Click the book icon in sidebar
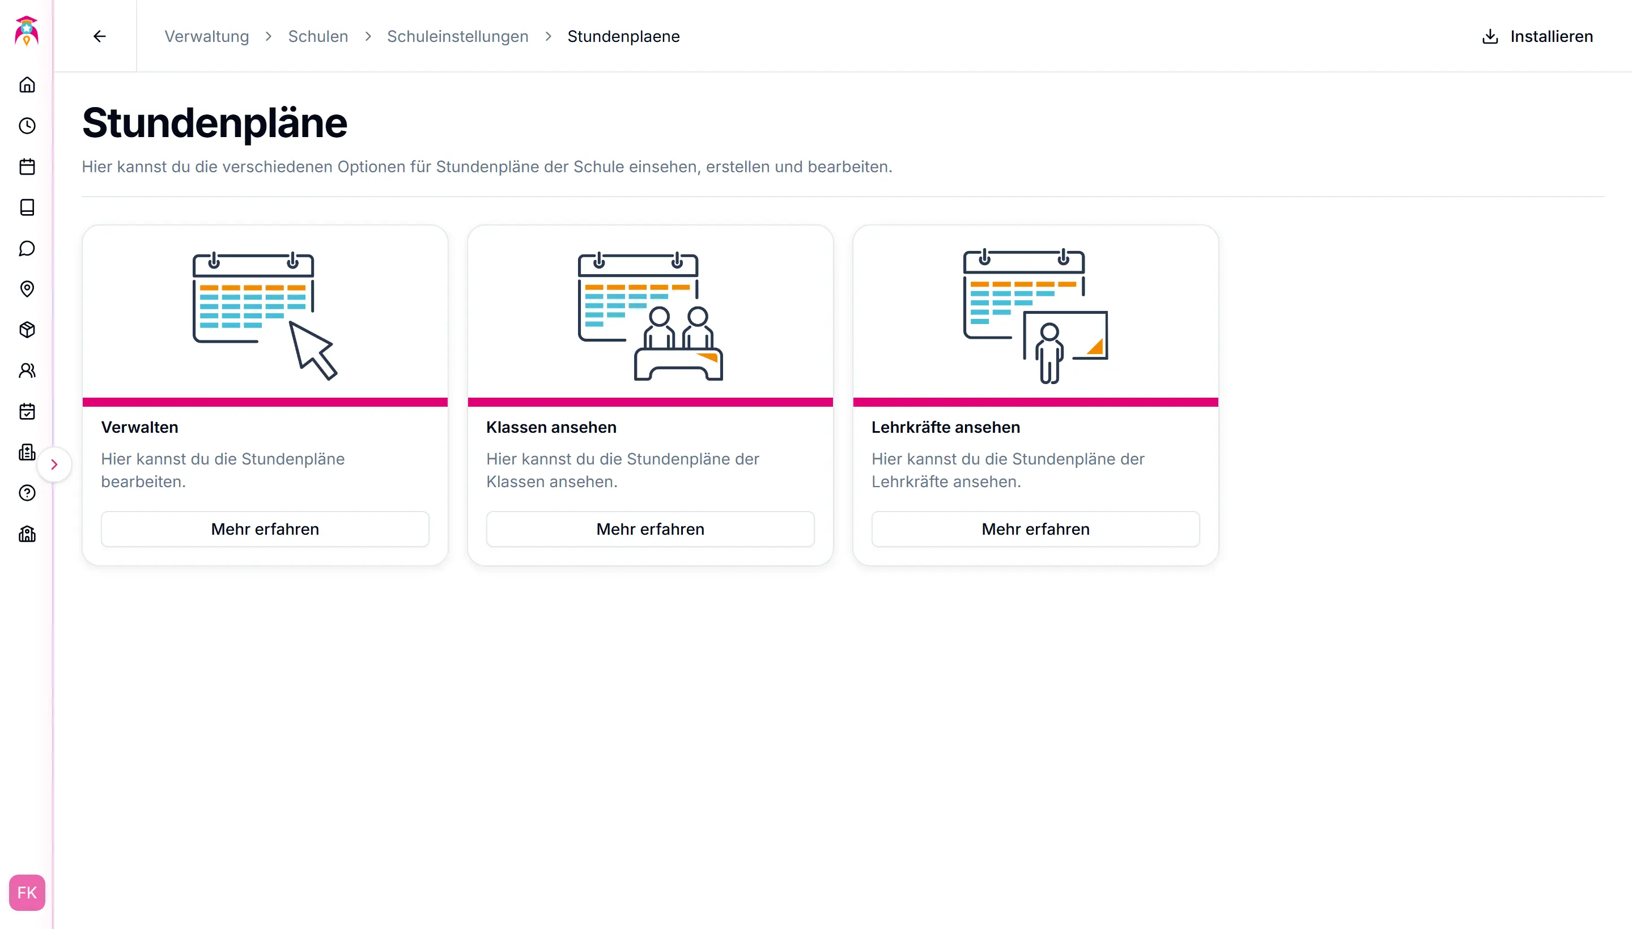 [27, 207]
